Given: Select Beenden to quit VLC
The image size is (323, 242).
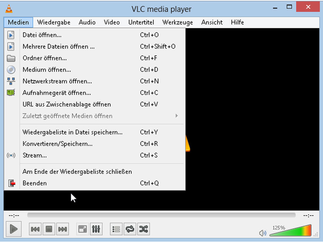Looking at the screenshot, I should pyautogui.click(x=94, y=183).
